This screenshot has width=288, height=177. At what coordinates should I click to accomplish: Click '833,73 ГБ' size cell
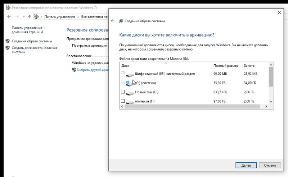pos(220,92)
